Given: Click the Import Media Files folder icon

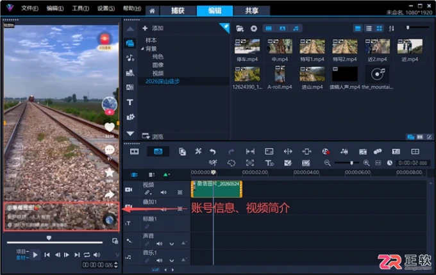Looking at the screenshot, I should point(240,28).
